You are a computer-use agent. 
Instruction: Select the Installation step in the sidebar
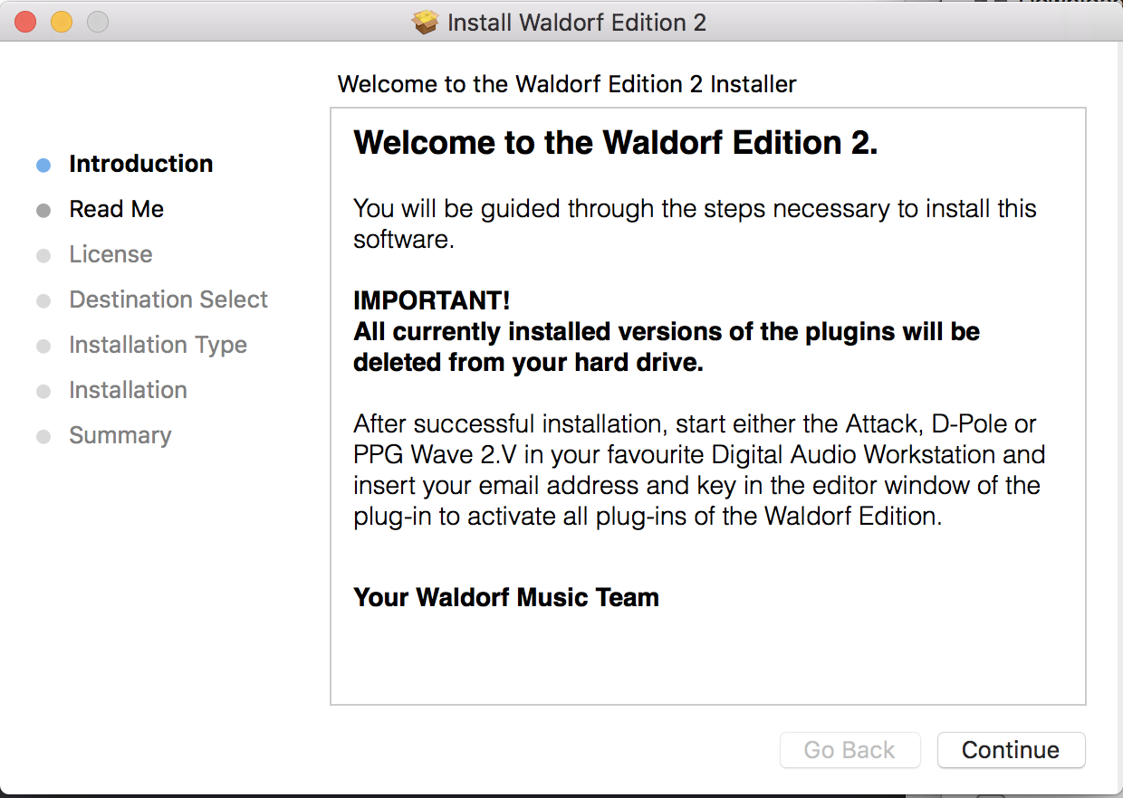pos(128,390)
